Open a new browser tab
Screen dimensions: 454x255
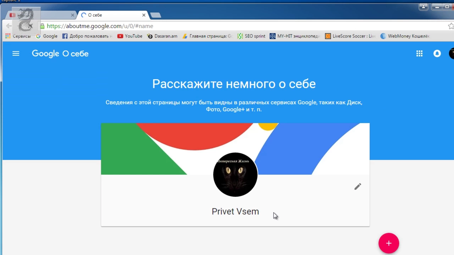coord(155,15)
